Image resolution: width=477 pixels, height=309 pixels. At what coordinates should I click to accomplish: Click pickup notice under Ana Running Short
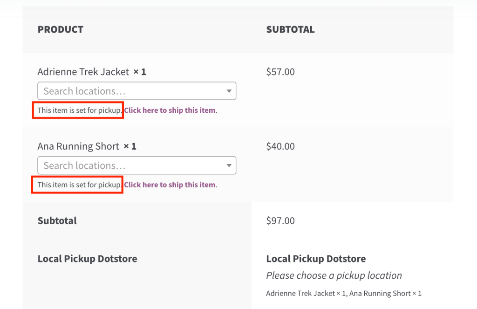pyautogui.click(x=79, y=185)
